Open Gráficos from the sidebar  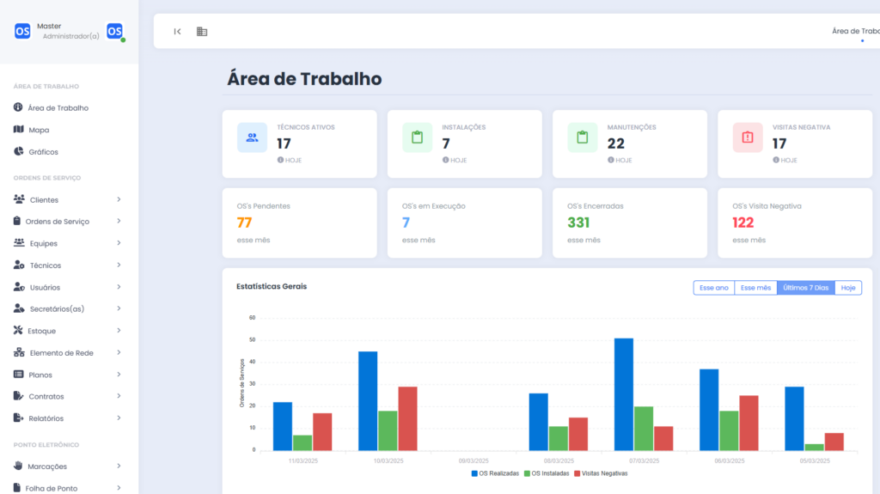[x=43, y=152]
